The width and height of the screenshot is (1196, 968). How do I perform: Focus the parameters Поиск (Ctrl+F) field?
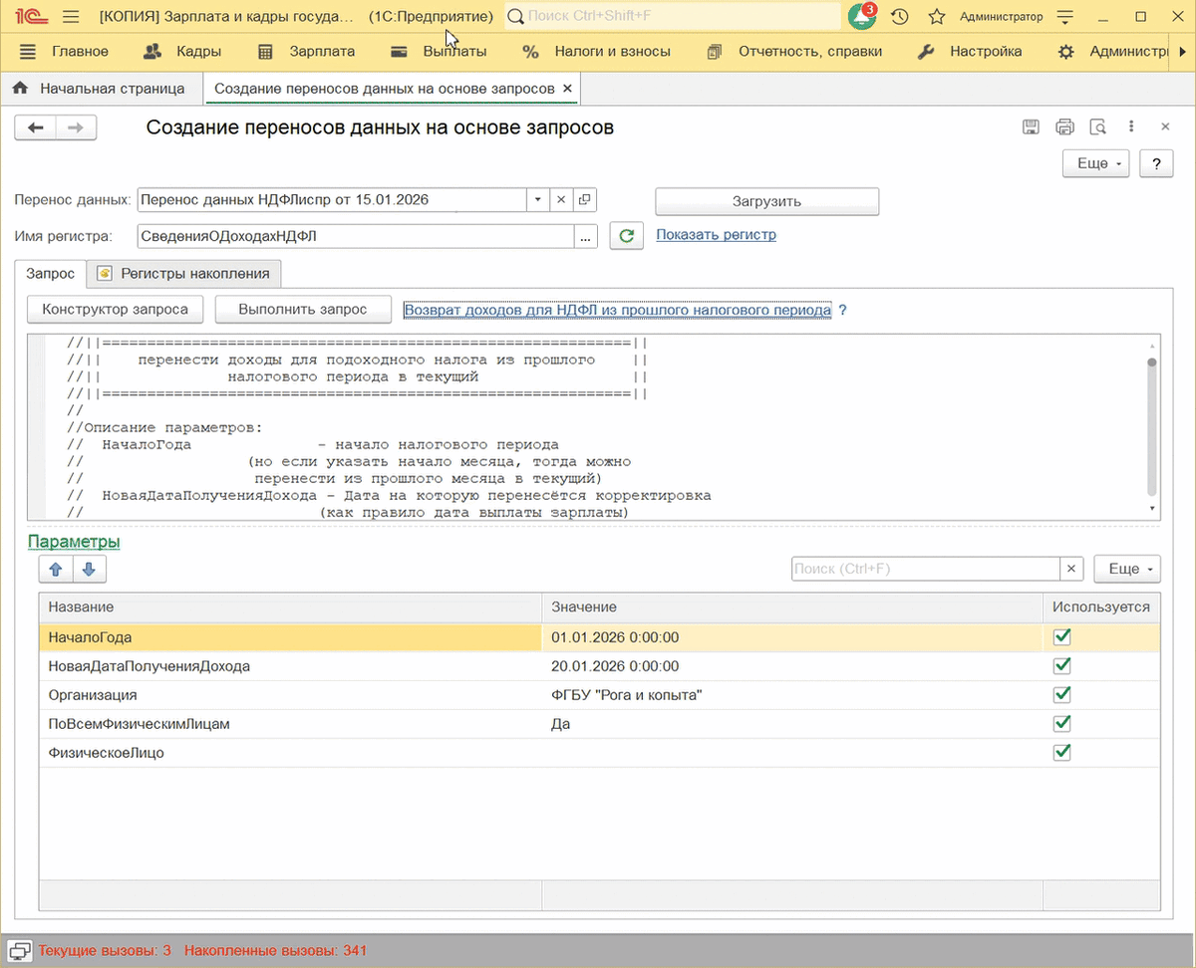click(x=926, y=569)
